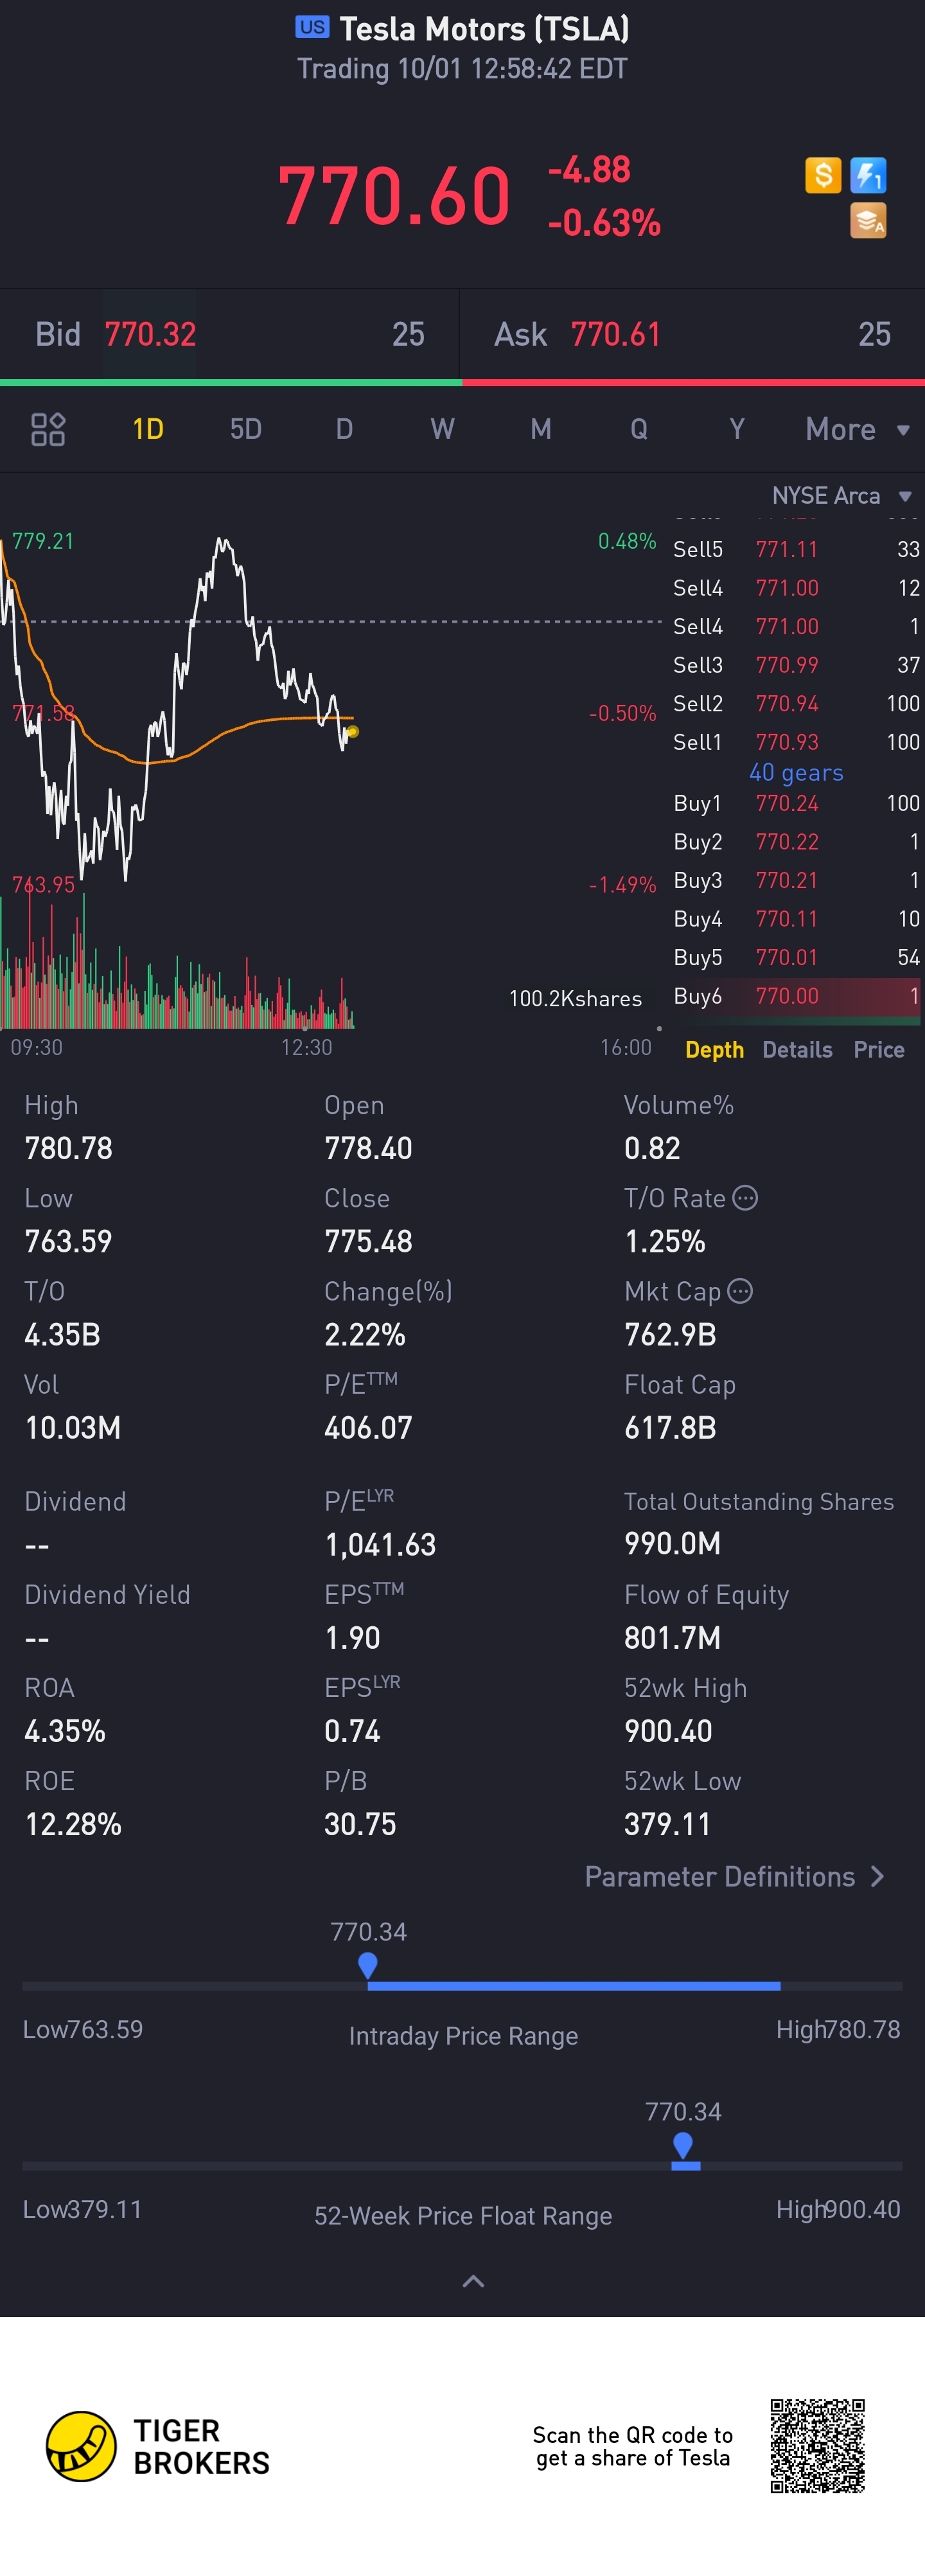Open the NYSE Arca exchange dropdown

(841, 495)
